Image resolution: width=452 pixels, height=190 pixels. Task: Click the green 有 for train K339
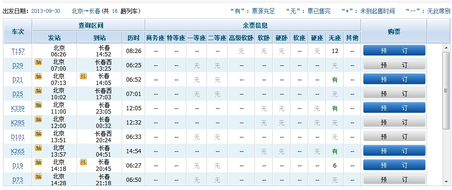point(335,108)
